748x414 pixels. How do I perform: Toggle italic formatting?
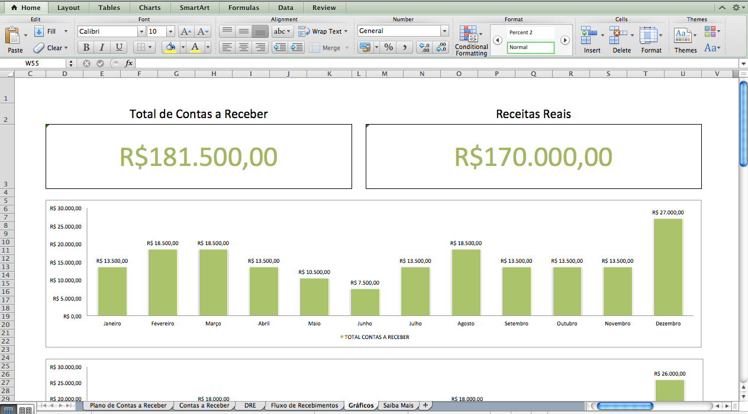101,46
